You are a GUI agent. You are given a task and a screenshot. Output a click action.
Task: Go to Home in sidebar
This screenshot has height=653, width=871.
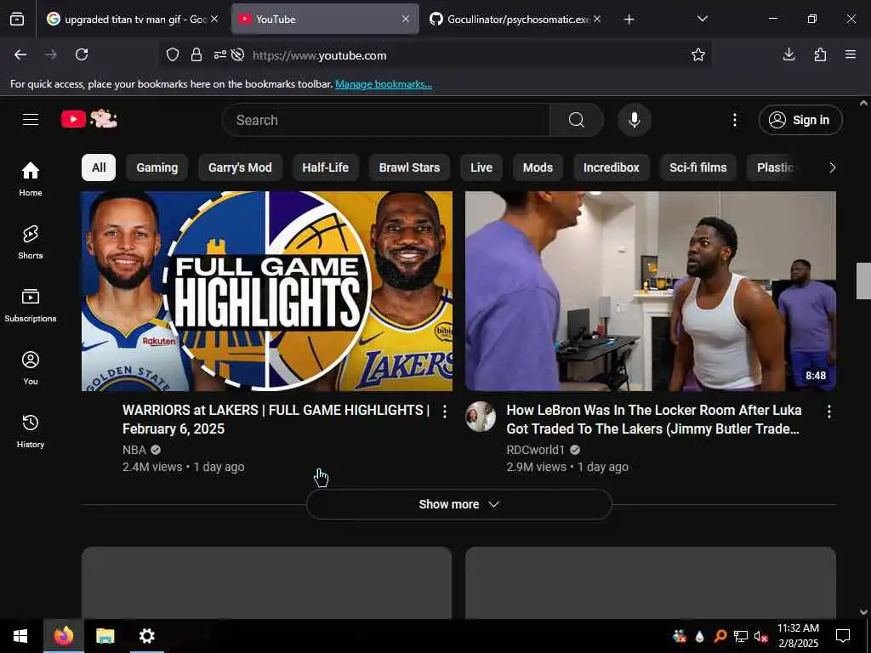pyautogui.click(x=31, y=179)
